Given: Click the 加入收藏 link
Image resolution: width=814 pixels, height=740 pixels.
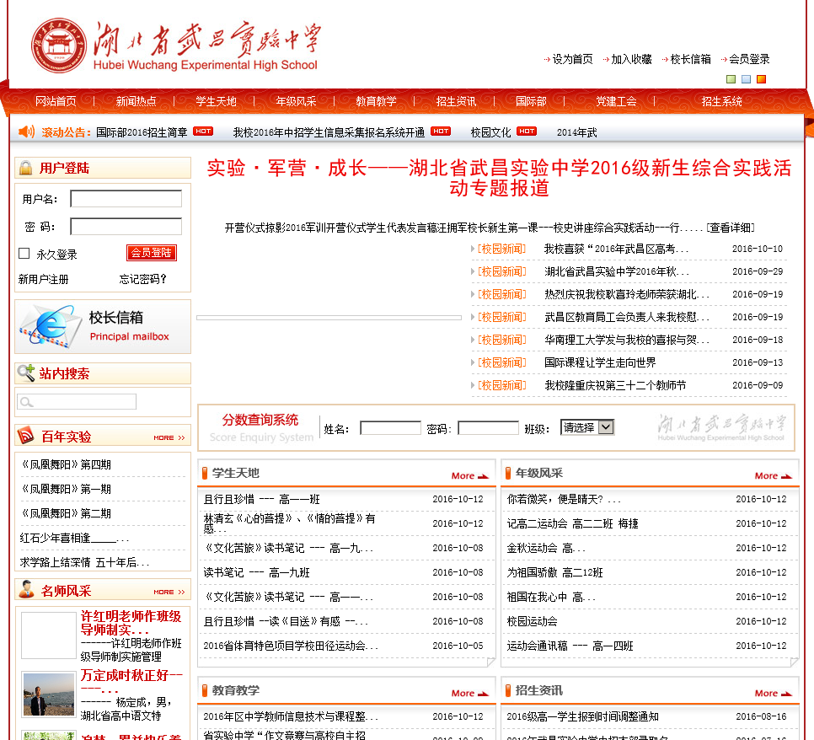Looking at the screenshot, I should click(631, 59).
